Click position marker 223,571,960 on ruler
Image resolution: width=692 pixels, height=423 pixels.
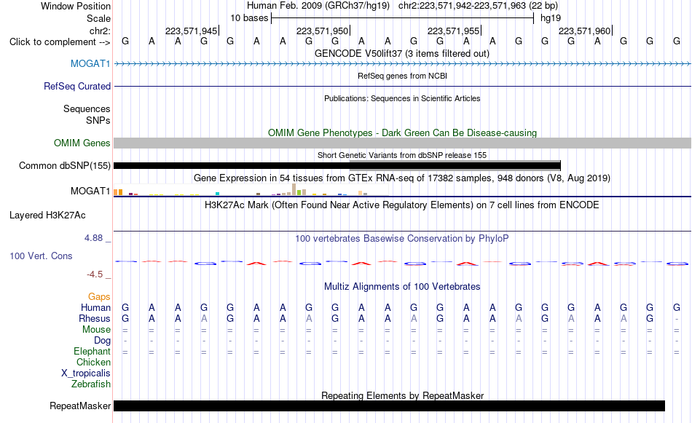click(x=585, y=31)
